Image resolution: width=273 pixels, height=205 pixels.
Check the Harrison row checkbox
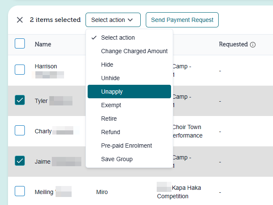(x=20, y=70)
